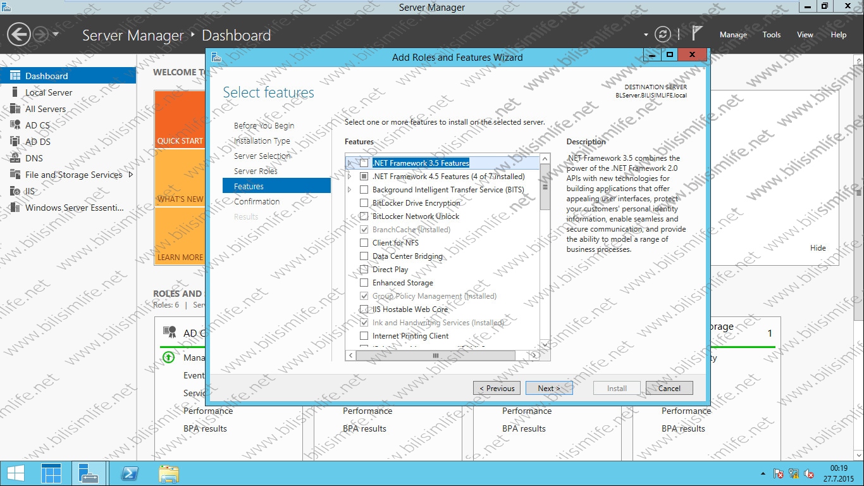Check .NET Framework 3.5 Features checkbox
Screen dimensions: 864x486
(364, 163)
